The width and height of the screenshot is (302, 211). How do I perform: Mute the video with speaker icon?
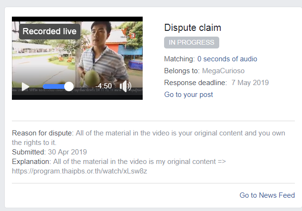126,86
